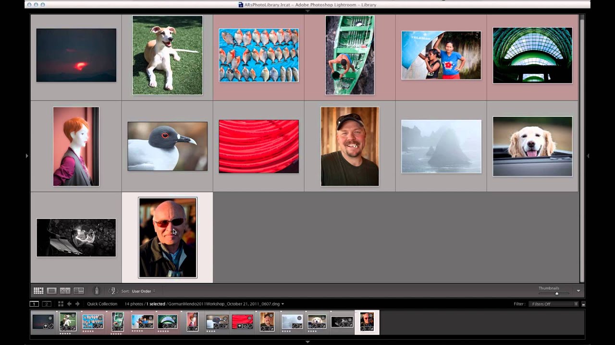
Task: Collapse the filmstrip with bottom arrow
Action: coord(307,342)
